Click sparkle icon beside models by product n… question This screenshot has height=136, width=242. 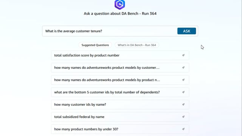pos(183,80)
